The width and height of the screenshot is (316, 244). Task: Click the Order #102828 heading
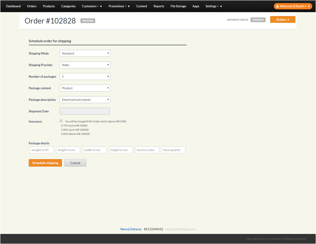coord(50,21)
